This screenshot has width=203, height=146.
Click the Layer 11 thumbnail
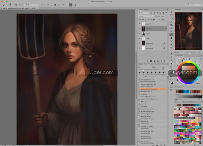(143, 29)
